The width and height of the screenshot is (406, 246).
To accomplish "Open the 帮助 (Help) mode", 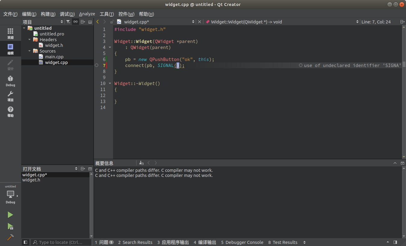I will pos(11,112).
